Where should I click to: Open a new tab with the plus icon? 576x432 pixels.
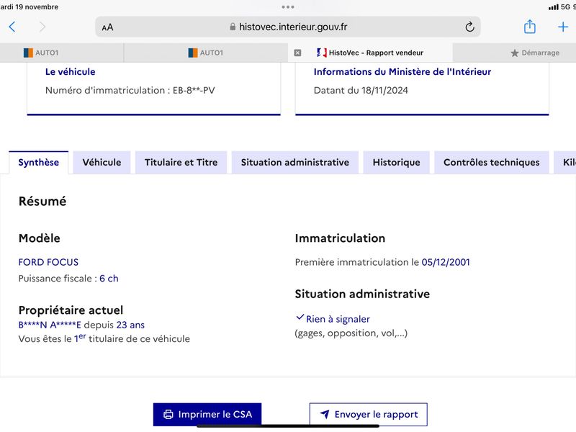coord(563,27)
